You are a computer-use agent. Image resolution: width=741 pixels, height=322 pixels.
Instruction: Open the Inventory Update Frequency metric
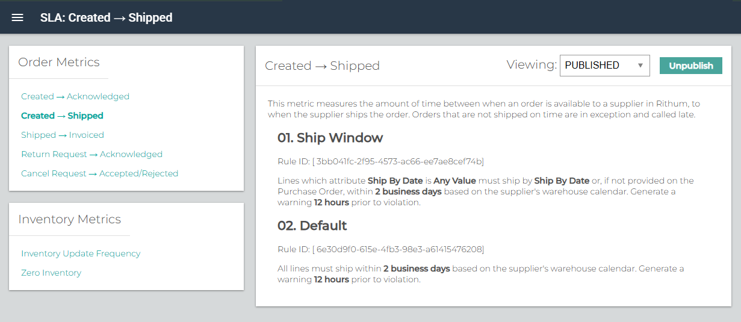(81, 253)
